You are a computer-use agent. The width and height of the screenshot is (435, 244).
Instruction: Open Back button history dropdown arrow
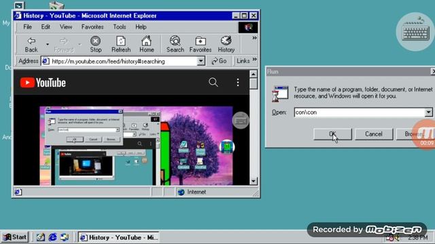coord(48,44)
